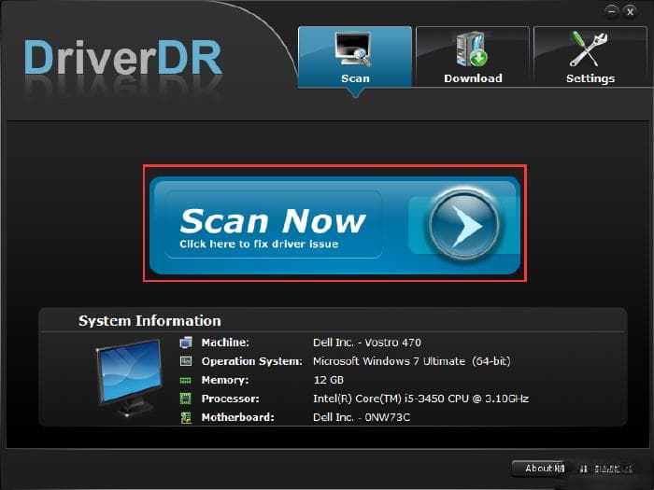654x490 pixels.
Task: Click the Operation System row icon
Action: point(186,361)
